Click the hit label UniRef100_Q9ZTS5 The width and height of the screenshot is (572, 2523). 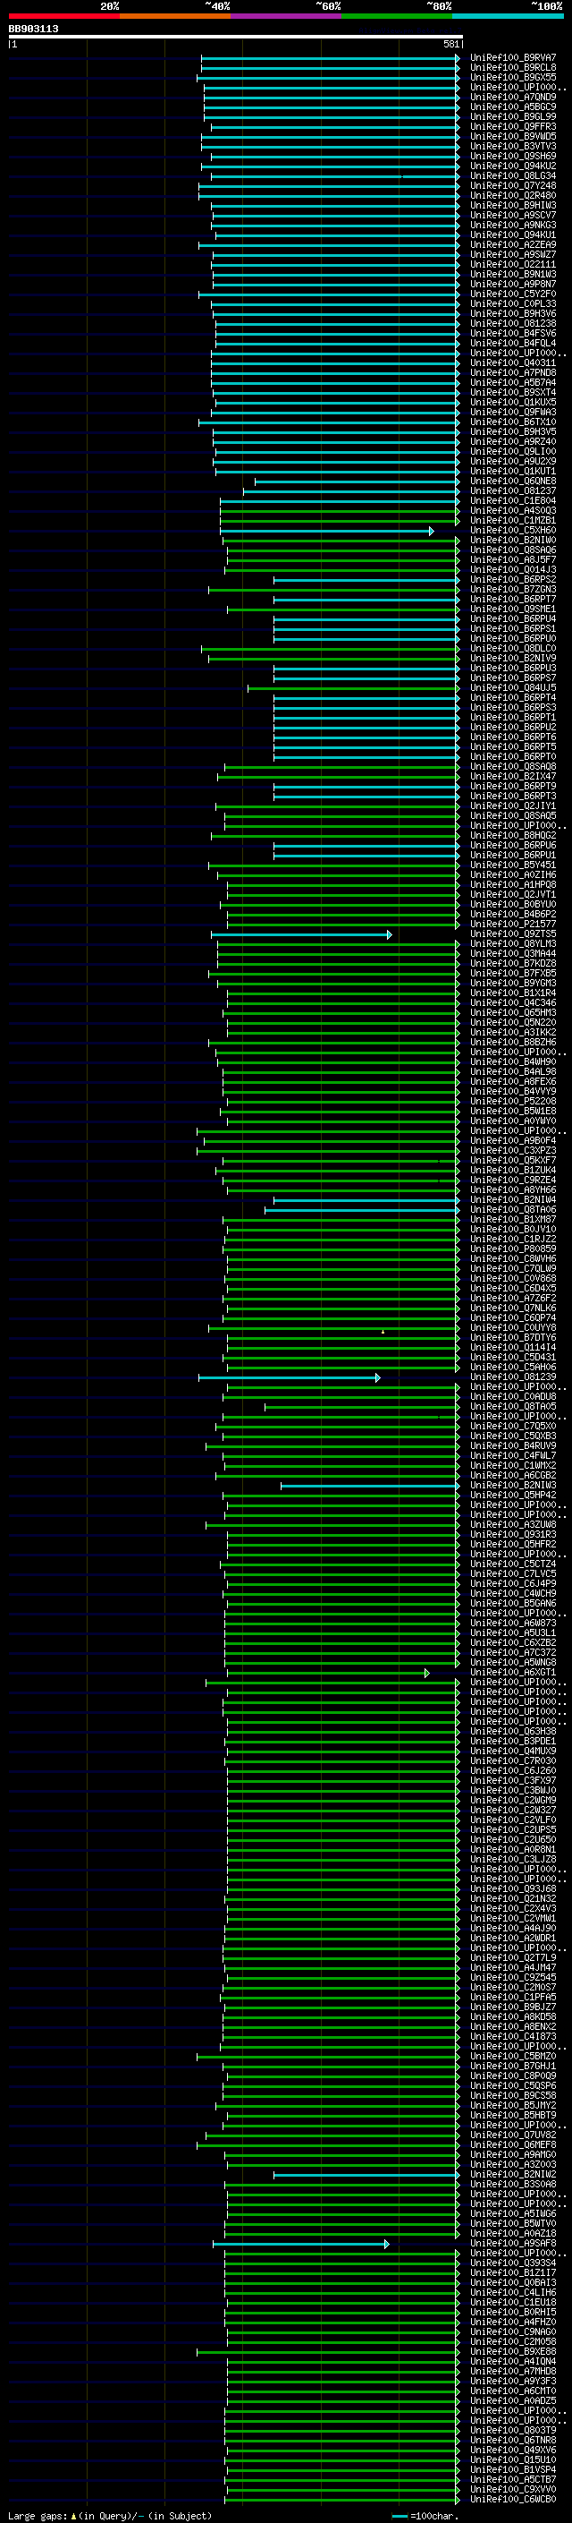pos(513,934)
